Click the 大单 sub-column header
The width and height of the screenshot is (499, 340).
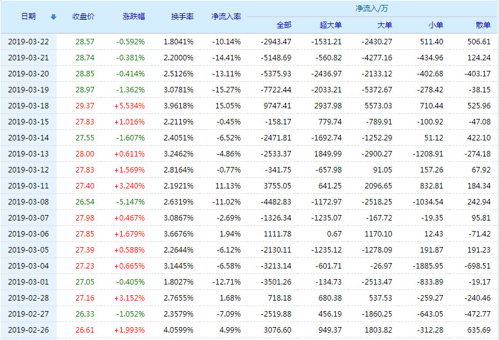pyautogui.click(x=384, y=25)
